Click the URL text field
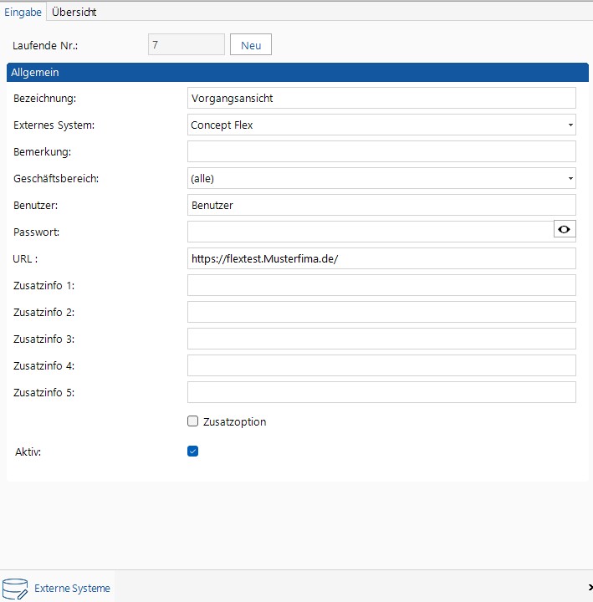 point(381,258)
